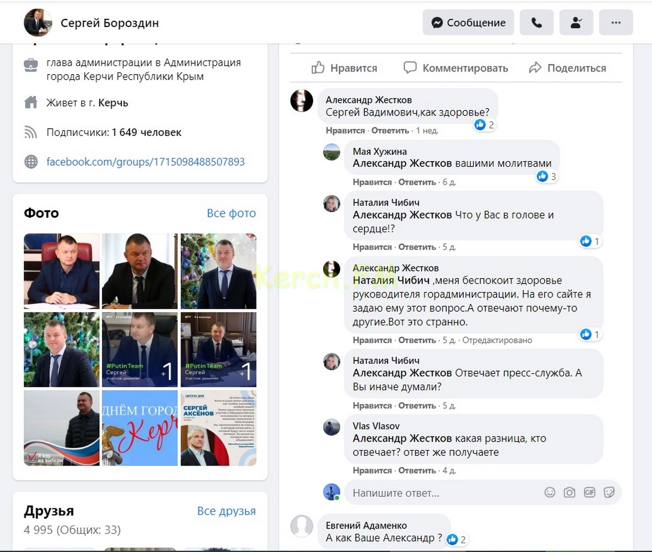The image size is (652, 552).
Task: Open Все друзья link
Action: pos(226,511)
